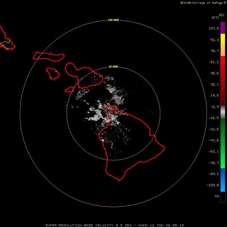227x227 pixels.
Task: Click the 107.8 velocity scale value
Action: click(214, 28)
